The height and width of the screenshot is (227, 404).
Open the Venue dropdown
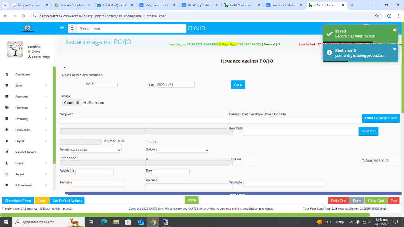tap(95, 150)
